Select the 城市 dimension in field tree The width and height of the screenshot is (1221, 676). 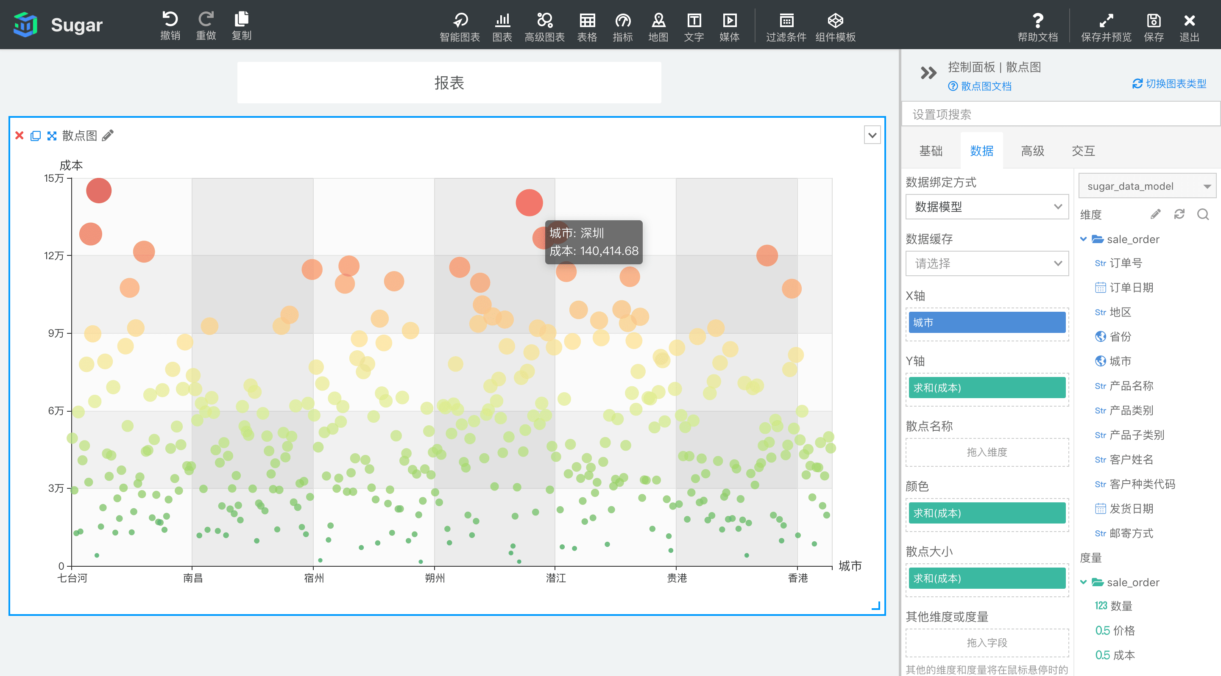point(1113,361)
